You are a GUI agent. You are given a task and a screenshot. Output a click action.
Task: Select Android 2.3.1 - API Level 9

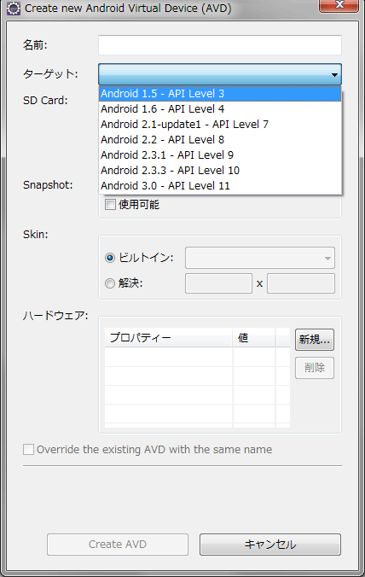point(220,155)
